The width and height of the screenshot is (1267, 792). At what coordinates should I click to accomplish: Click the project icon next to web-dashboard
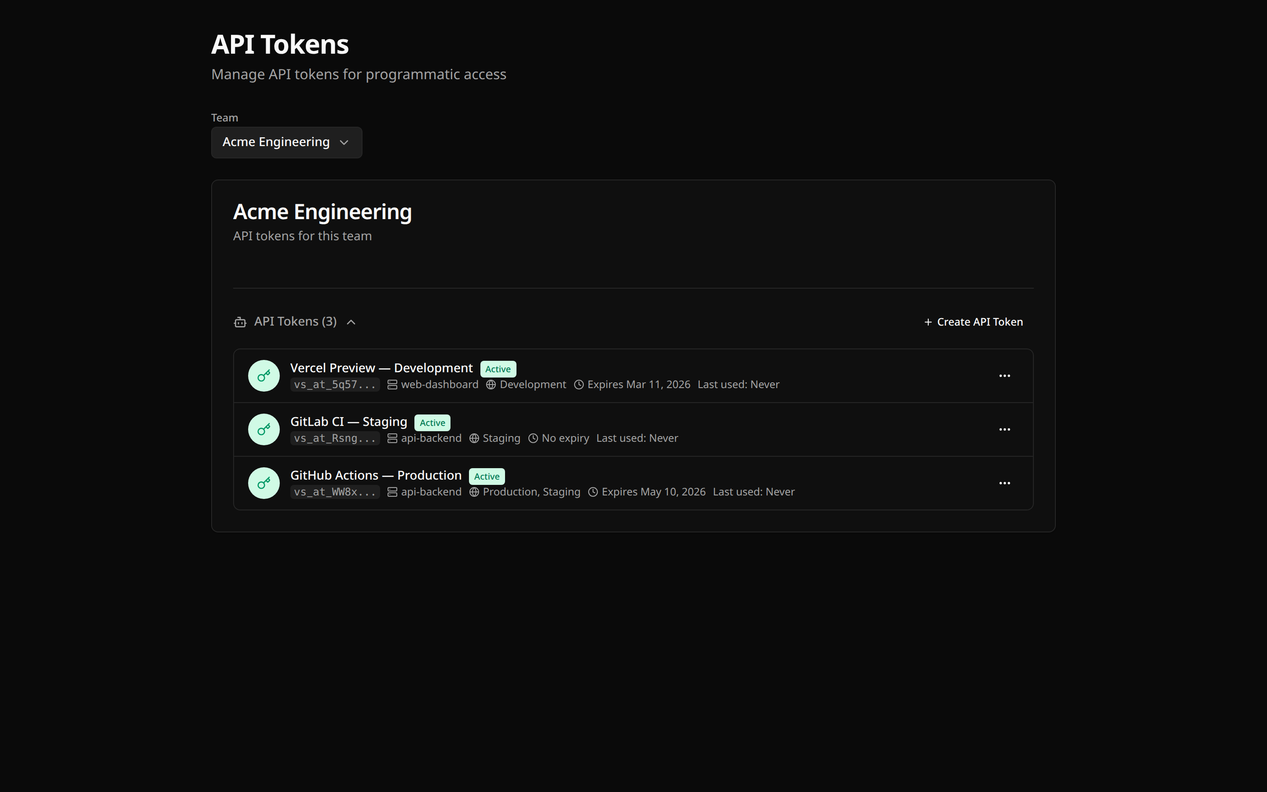tap(392, 384)
